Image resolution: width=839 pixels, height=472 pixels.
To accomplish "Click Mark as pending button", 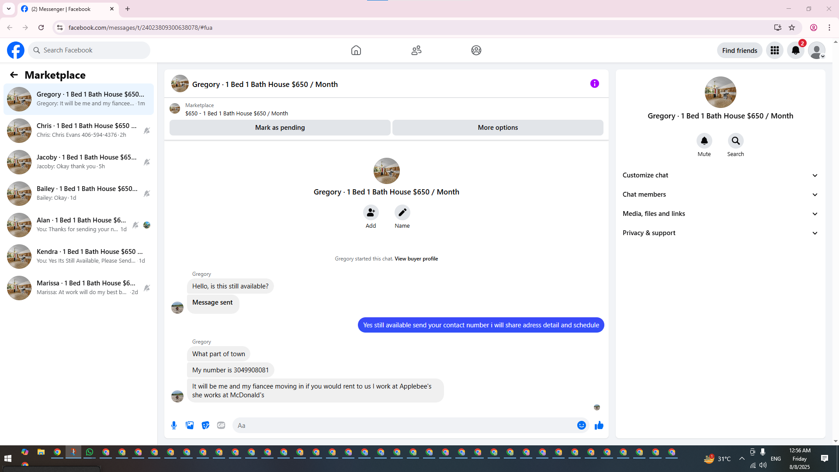I will coord(280,128).
